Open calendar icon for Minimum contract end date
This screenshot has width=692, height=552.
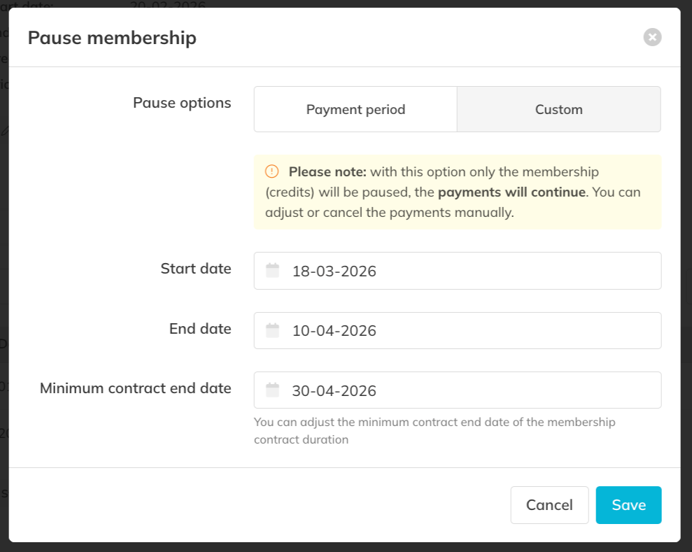(x=273, y=390)
